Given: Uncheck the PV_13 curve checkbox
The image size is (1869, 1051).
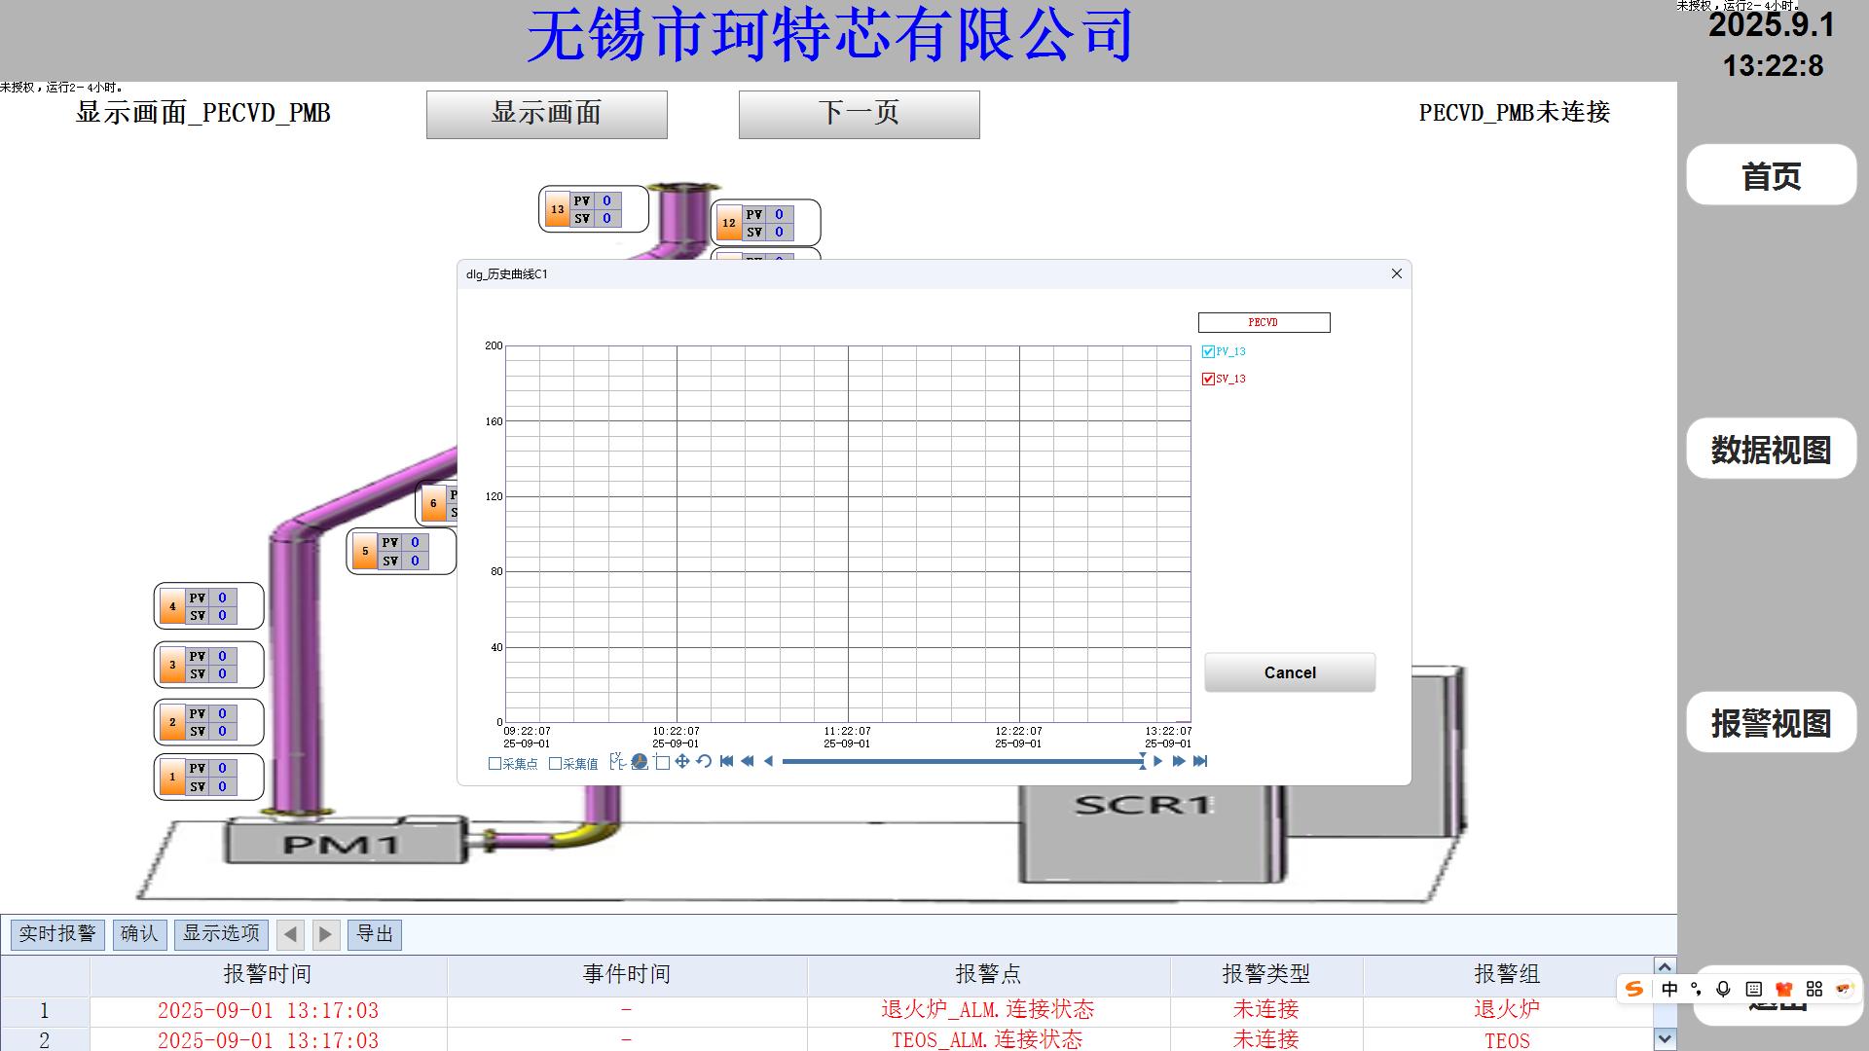Looking at the screenshot, I should 1208,352.
